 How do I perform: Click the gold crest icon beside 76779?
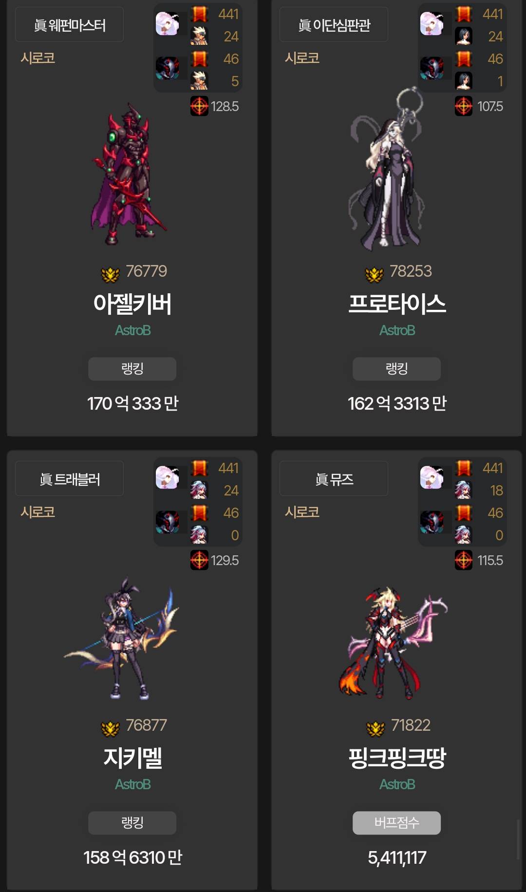[x=110, y=275]
